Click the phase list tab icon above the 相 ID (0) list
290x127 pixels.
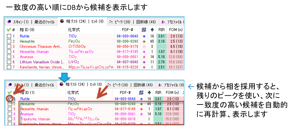(62, 21)
